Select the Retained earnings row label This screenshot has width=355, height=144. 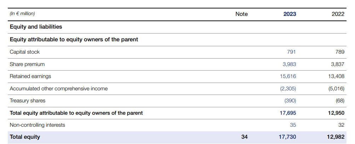(x=30, y=76)
